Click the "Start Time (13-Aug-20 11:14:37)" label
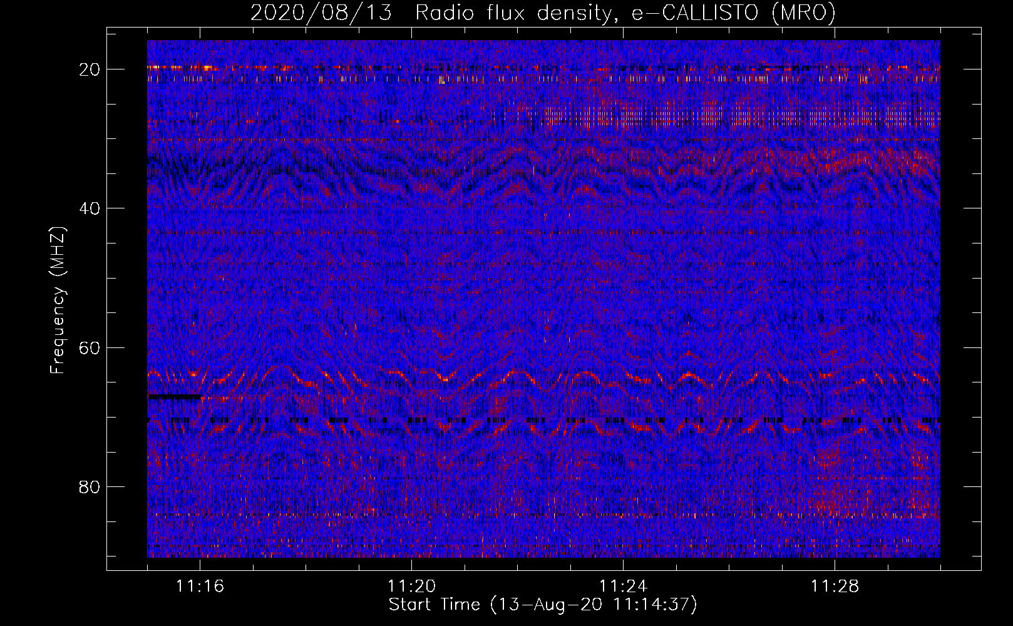 coord(543,605)
